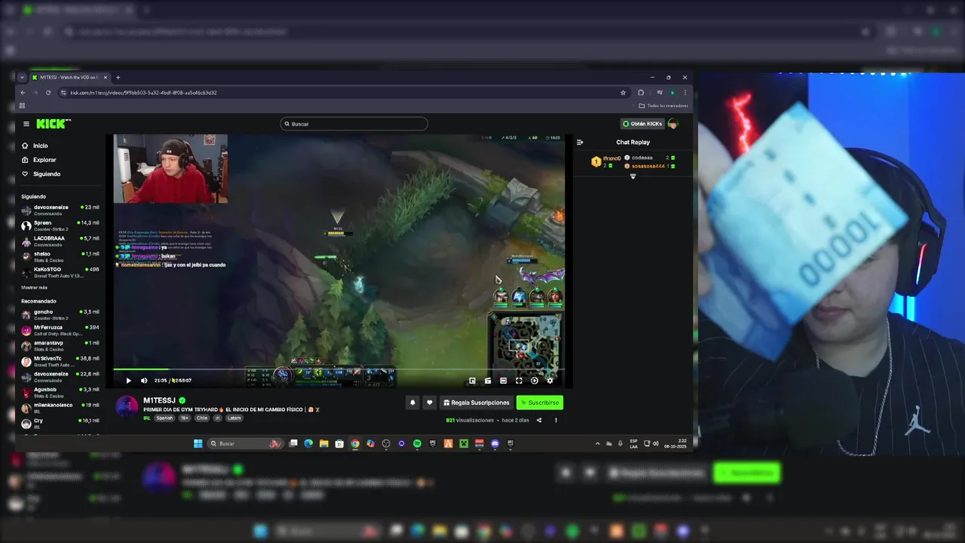Open shelao channel in sidebar
965x543 pixels.
[x=60, y=256]
